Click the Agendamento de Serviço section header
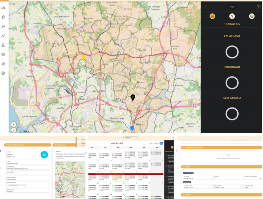The image size is (263, 199). pyautogui.click(x=222, y=148)
